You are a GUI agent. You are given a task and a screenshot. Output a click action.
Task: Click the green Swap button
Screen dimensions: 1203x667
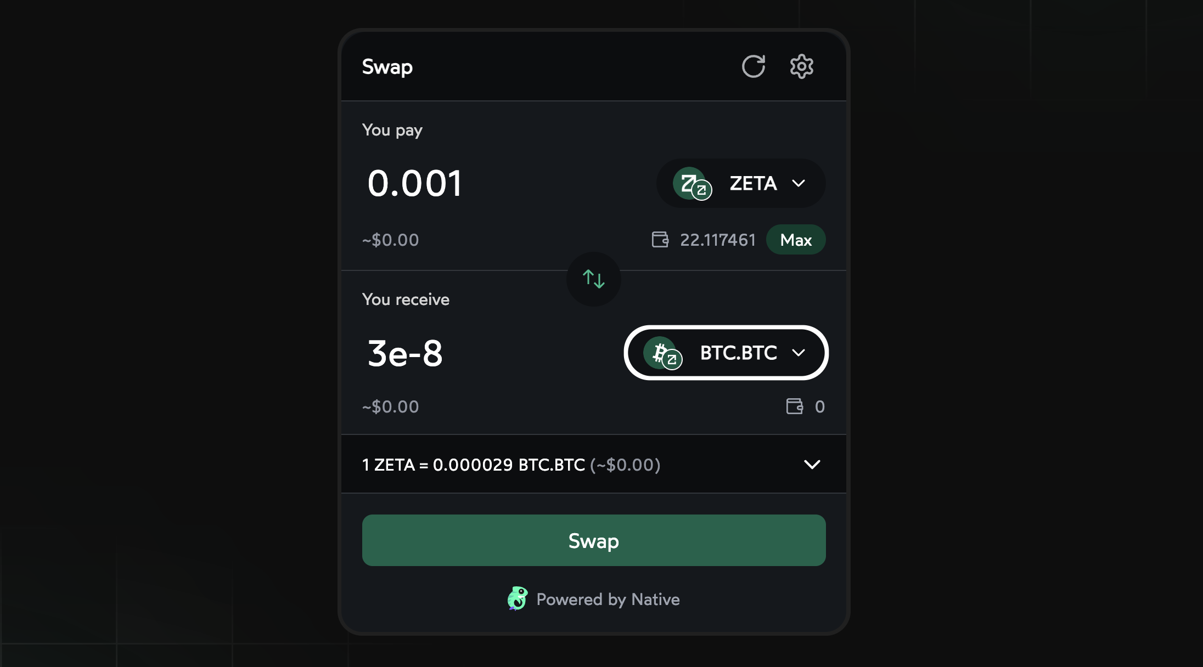click(593, 540)
